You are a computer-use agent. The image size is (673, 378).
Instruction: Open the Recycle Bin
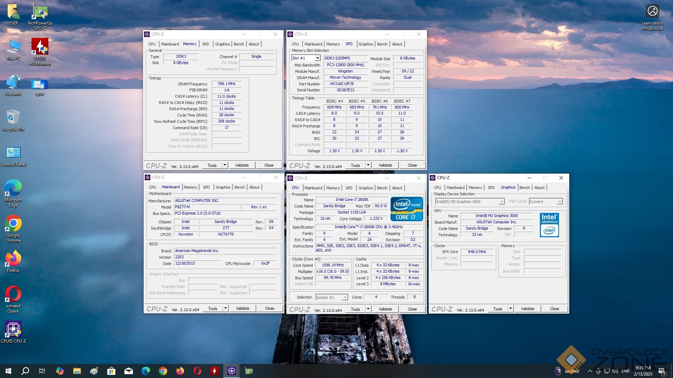point(13,120)
